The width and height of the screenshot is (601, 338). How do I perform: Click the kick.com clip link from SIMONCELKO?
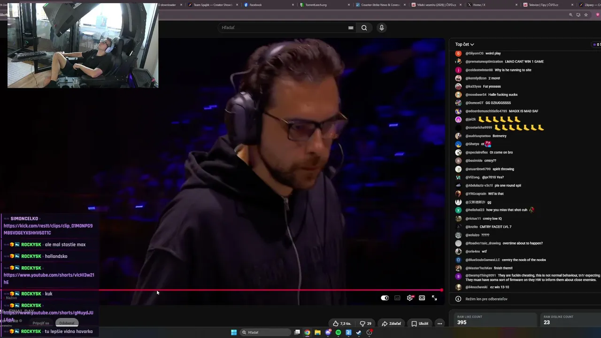pyautogui.click(x=48, y=229)
